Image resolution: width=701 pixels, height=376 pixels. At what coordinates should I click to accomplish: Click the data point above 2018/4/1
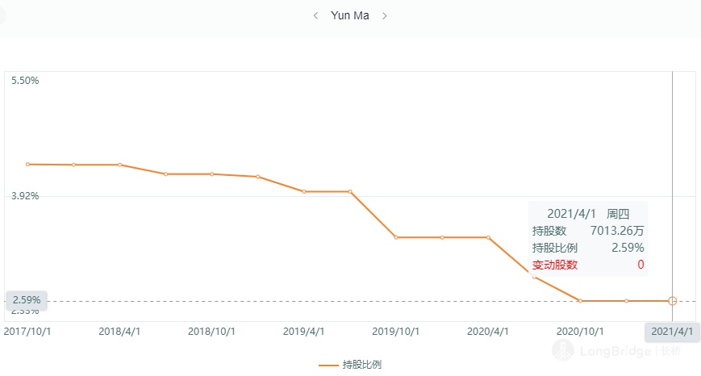119,165
